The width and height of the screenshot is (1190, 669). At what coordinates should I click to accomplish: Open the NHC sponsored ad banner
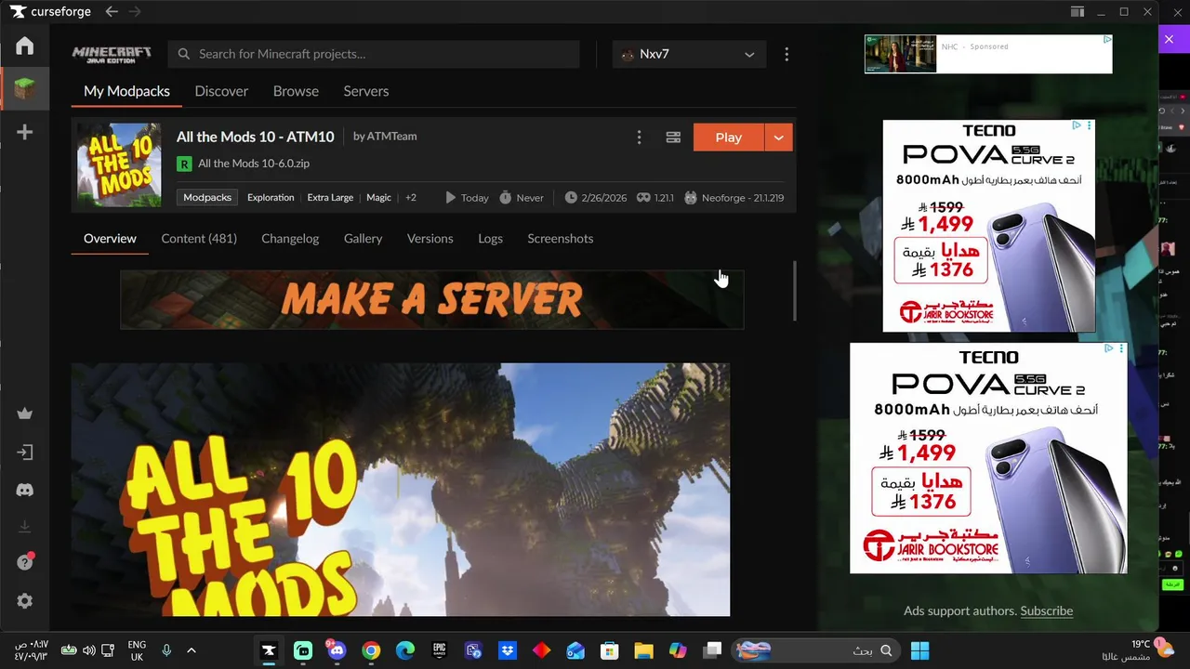coord(988,54)
